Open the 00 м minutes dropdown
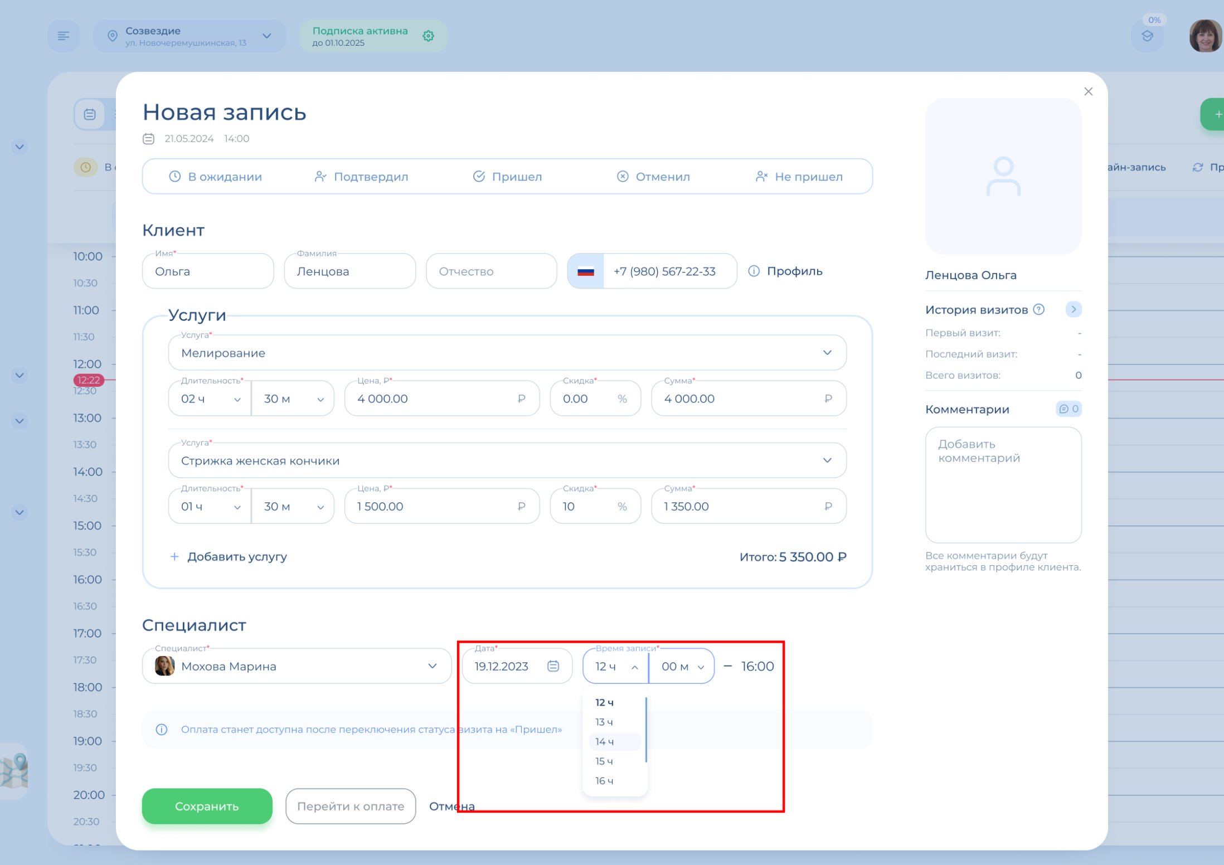The height and width of the screenshot is (865, 1224). coord(682,666)
